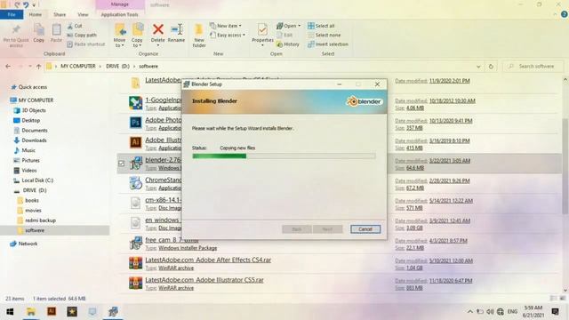Open File Explorer from the taskbar
Screen dimensions: 569x320
[31, 312]
